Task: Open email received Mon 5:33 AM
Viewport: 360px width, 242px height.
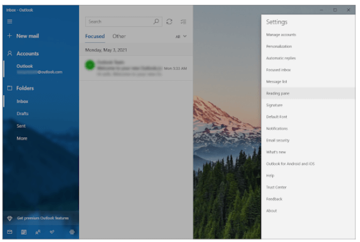Action: pyautogui.click(x=136, y=68)
